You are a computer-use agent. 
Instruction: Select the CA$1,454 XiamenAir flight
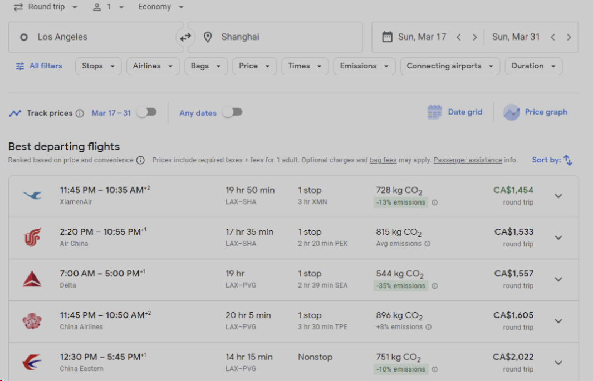tap(293, 196)
